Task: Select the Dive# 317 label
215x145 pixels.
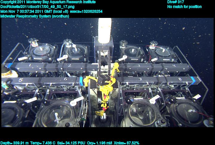Action: pyautogui.click(x=175, y=2)
